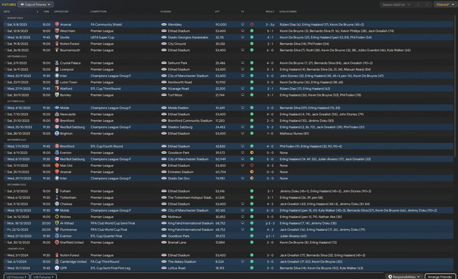Image resolution: width=458 pixels, height=279 pixels.
Task: Tick the checkbox for Sat, 26/8/2023 Bournemouth fixture
Action: pos(5,50)
